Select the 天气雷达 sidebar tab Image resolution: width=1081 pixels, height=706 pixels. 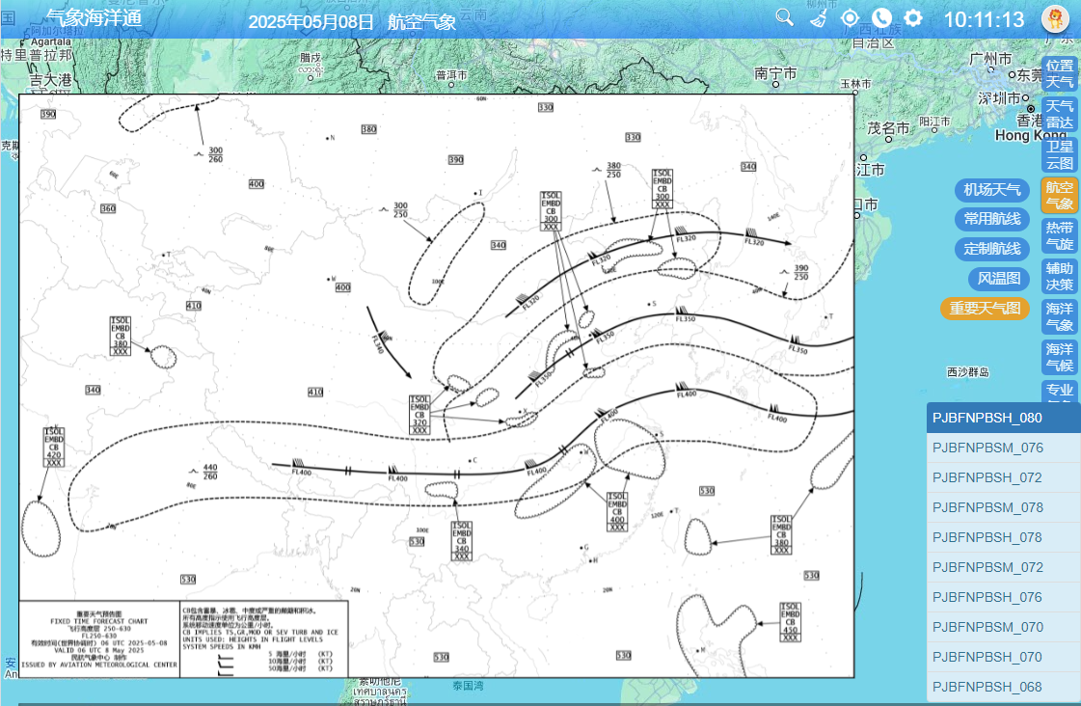1059,114
